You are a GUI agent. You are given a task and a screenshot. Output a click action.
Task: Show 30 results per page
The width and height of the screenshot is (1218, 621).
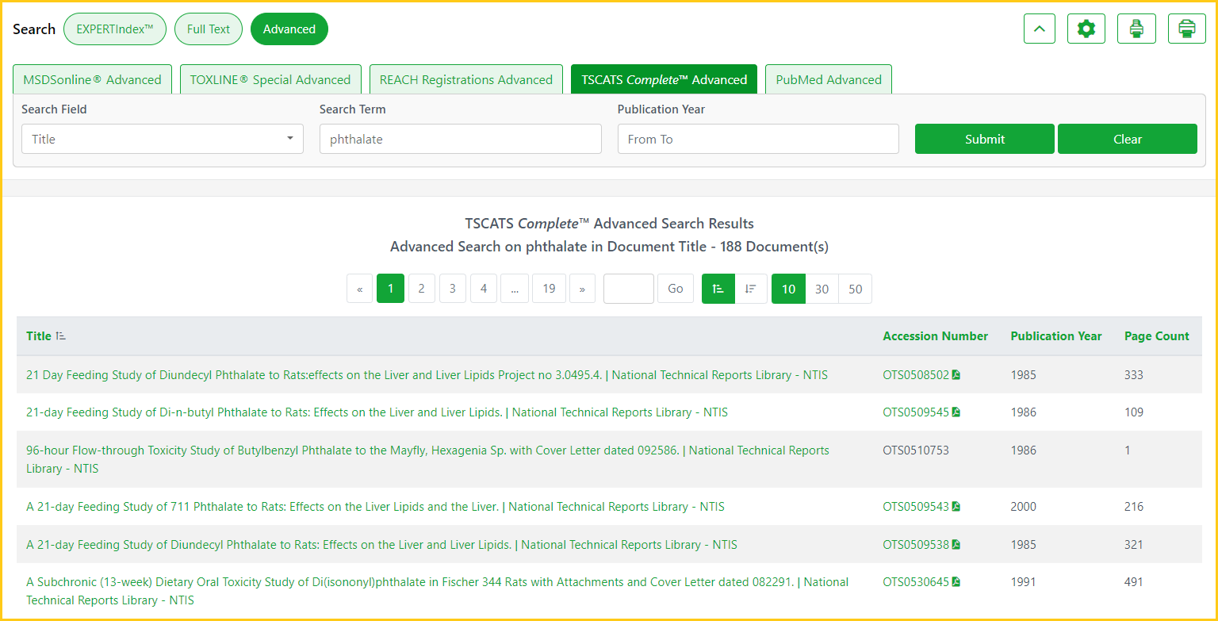pyautogui.click(x=822, y=289)
